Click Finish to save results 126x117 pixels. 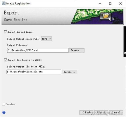101,112
